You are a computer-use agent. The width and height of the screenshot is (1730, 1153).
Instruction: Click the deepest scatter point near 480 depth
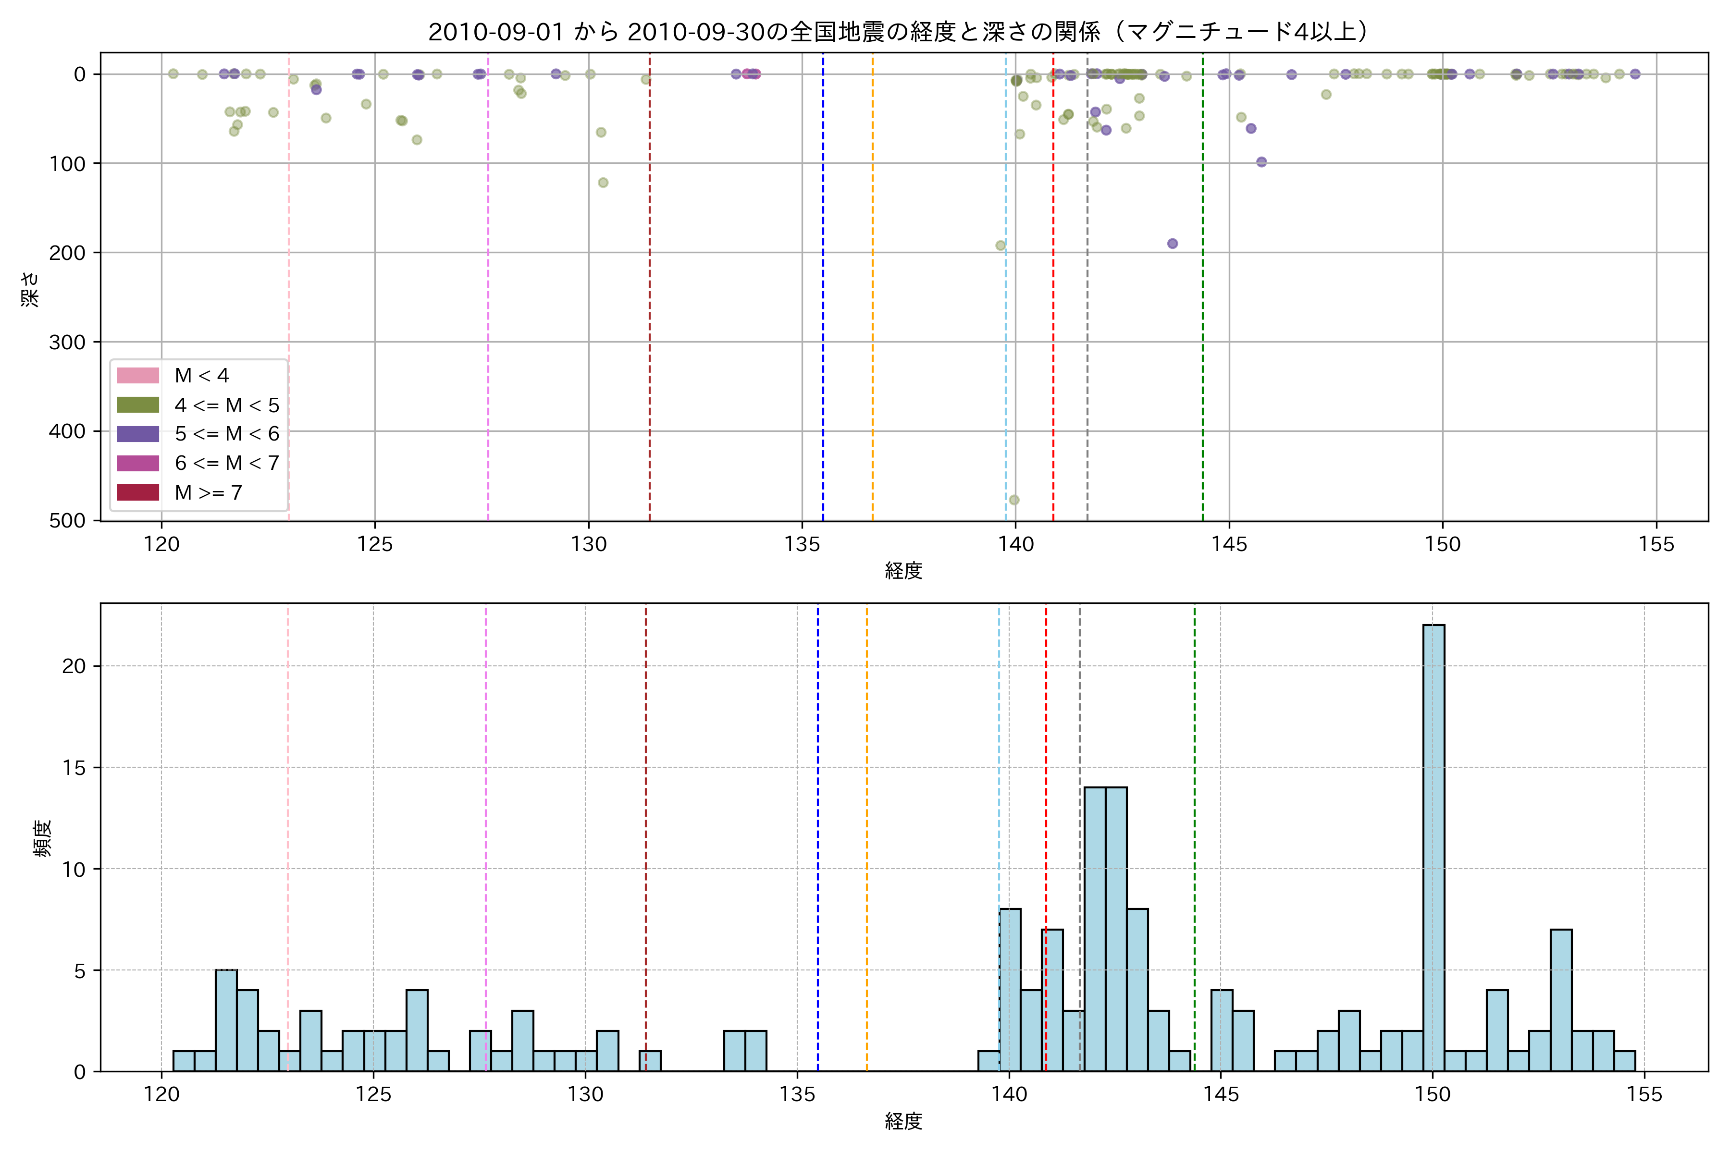(x=1013, y=500)
